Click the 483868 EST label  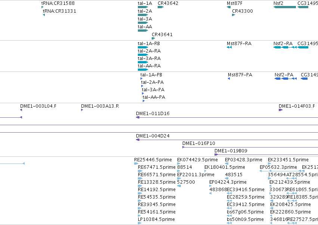click(x=218, y=190)
